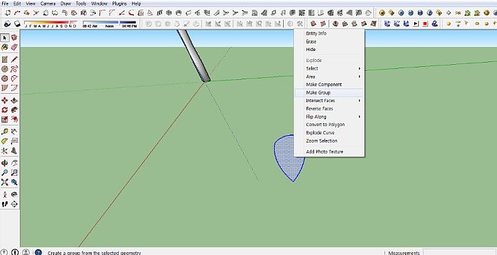Choose the Rotate tool
497x255 pixels.
(5, 110)
